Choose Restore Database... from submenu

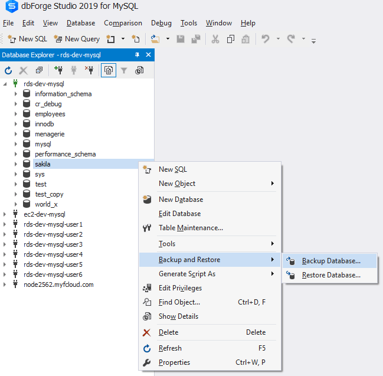[x=329, y=275]
